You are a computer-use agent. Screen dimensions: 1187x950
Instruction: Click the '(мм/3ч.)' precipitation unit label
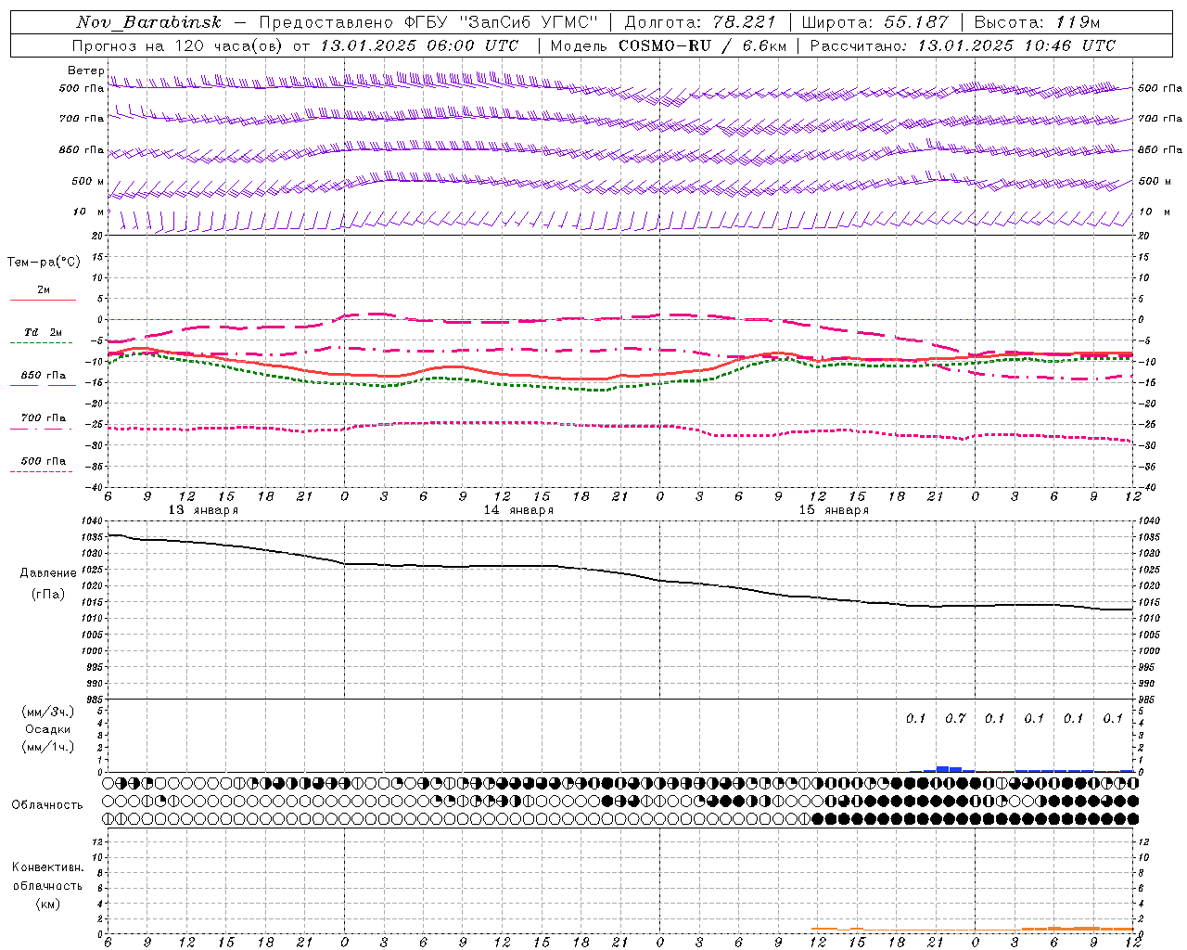click(x=48, y=712)
